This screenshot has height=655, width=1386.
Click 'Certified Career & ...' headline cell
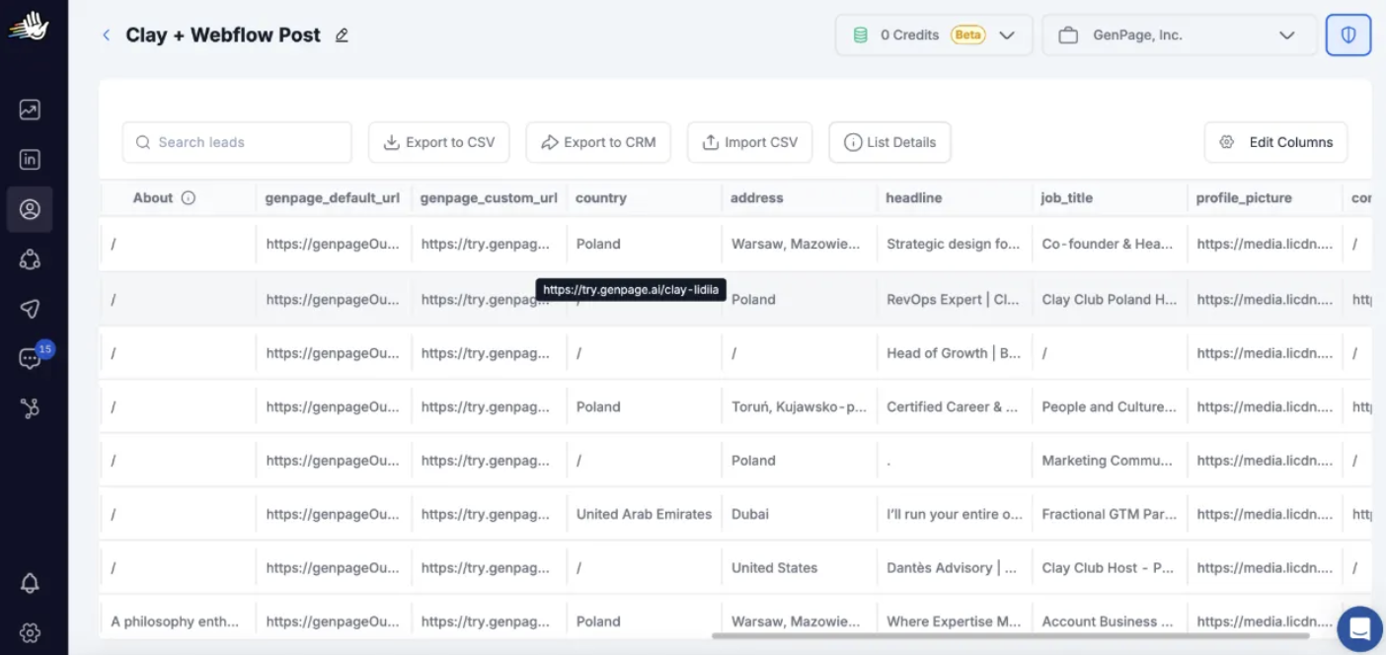coord(953,406)
